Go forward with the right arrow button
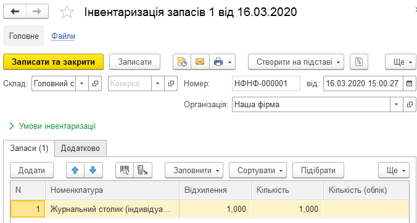 tap(37, 12)
